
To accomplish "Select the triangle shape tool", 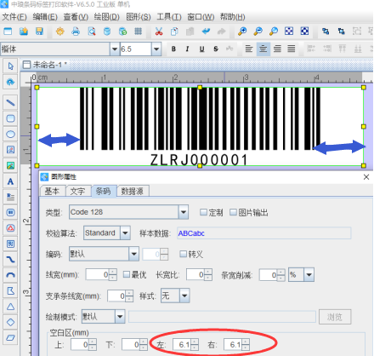I will click(x=10, y=307).
